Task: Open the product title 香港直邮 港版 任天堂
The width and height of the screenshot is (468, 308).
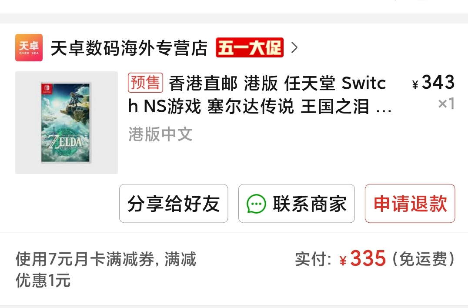Action: (x=260, y=94)
